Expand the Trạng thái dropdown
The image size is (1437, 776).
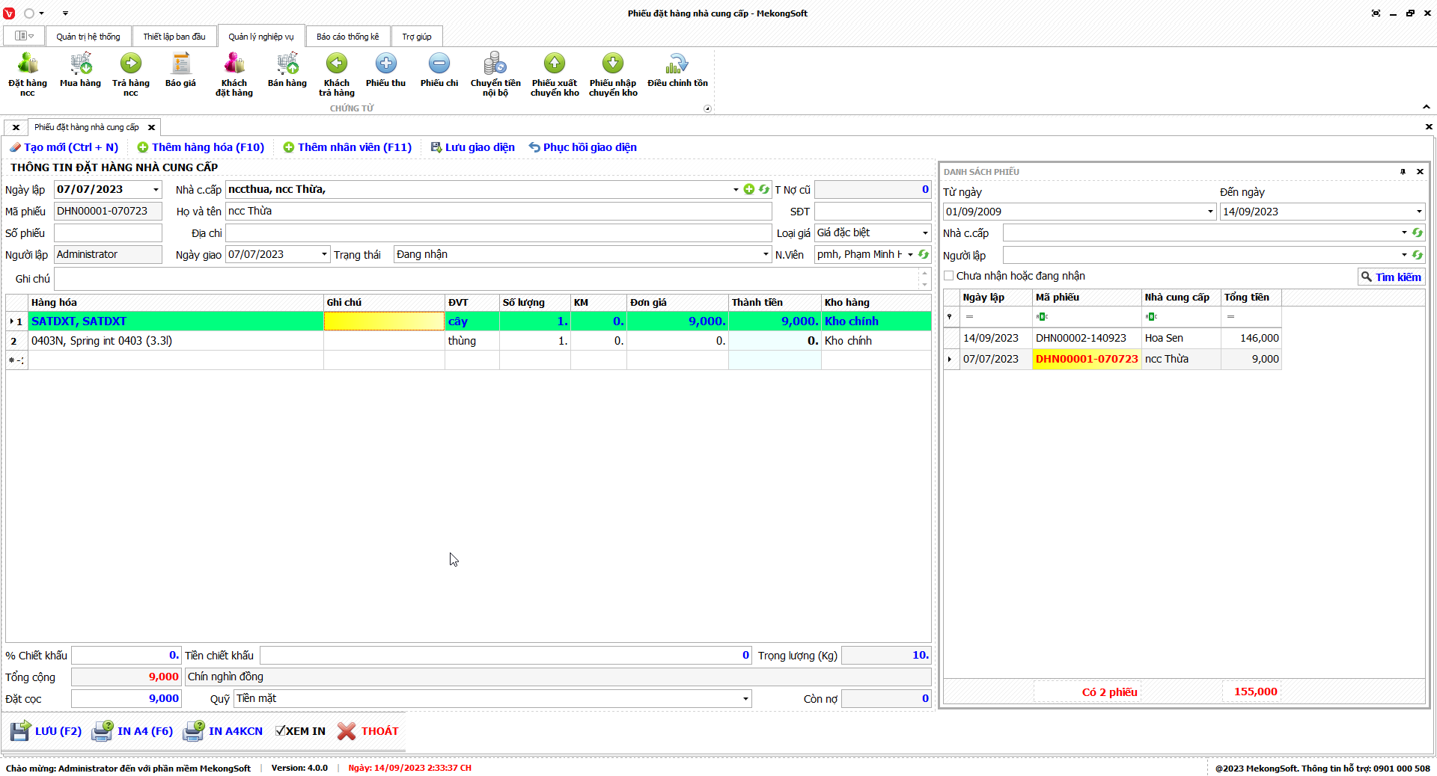click(x=766, y=255)
